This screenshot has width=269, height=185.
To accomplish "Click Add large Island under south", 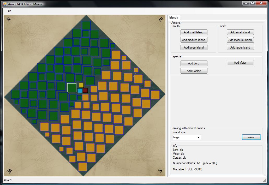I will [x=194, y=47].
